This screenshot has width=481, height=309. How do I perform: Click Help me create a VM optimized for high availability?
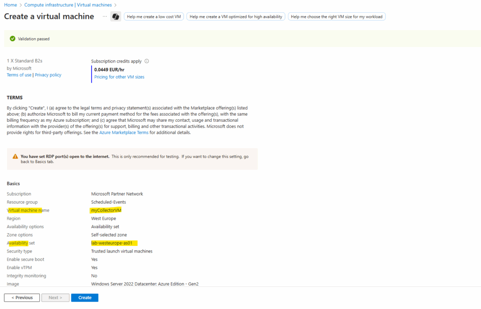tap(236, 16)
